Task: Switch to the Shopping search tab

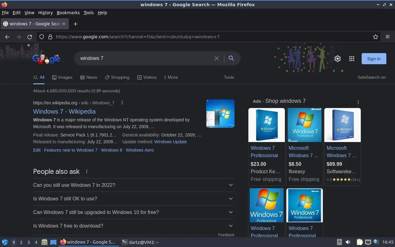Action: (x=117, y=77)
